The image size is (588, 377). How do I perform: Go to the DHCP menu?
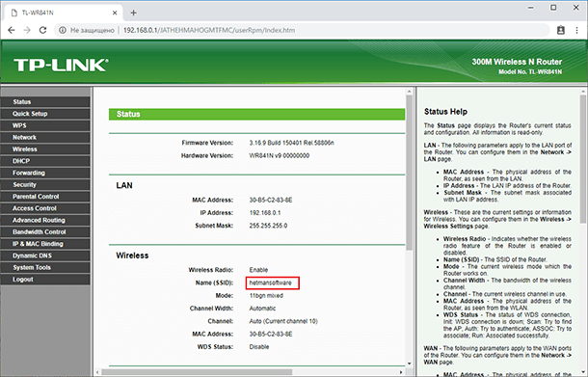(45, 161)
